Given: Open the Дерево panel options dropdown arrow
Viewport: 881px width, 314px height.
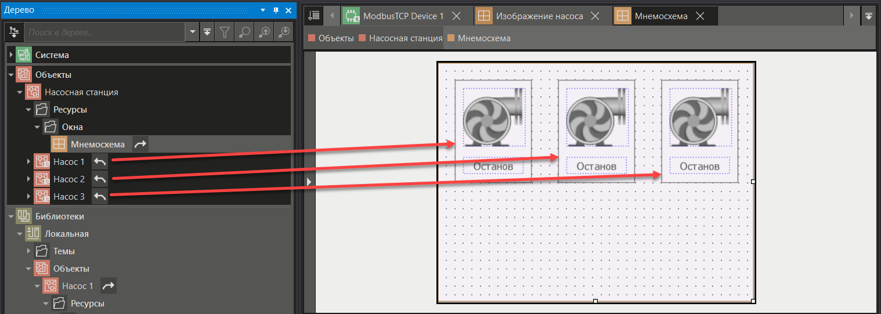Looking at the screenshot, I should 263,10.
